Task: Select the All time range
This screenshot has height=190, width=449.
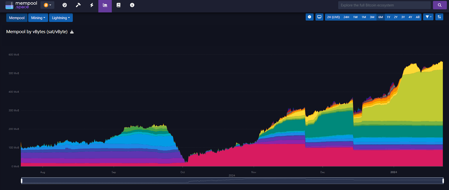Action: click(418, 17)
